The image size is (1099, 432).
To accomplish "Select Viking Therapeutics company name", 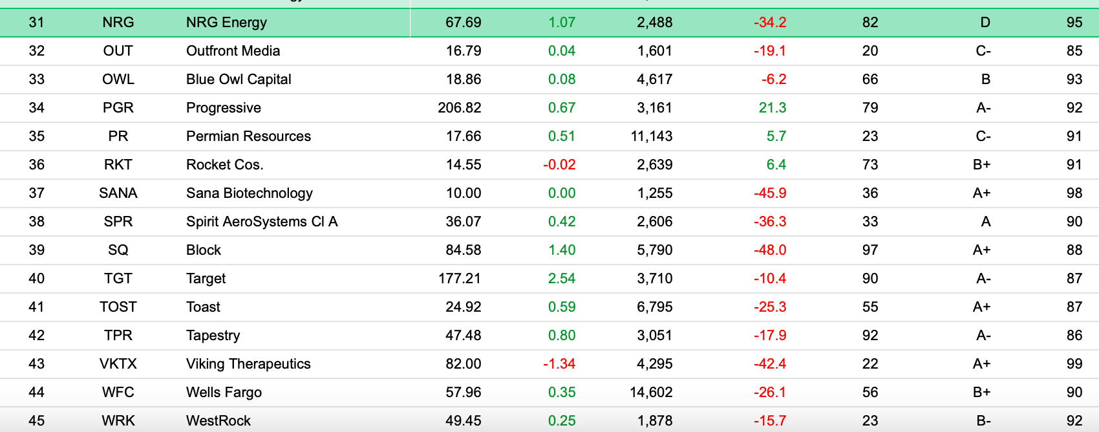I will [248, 364].
